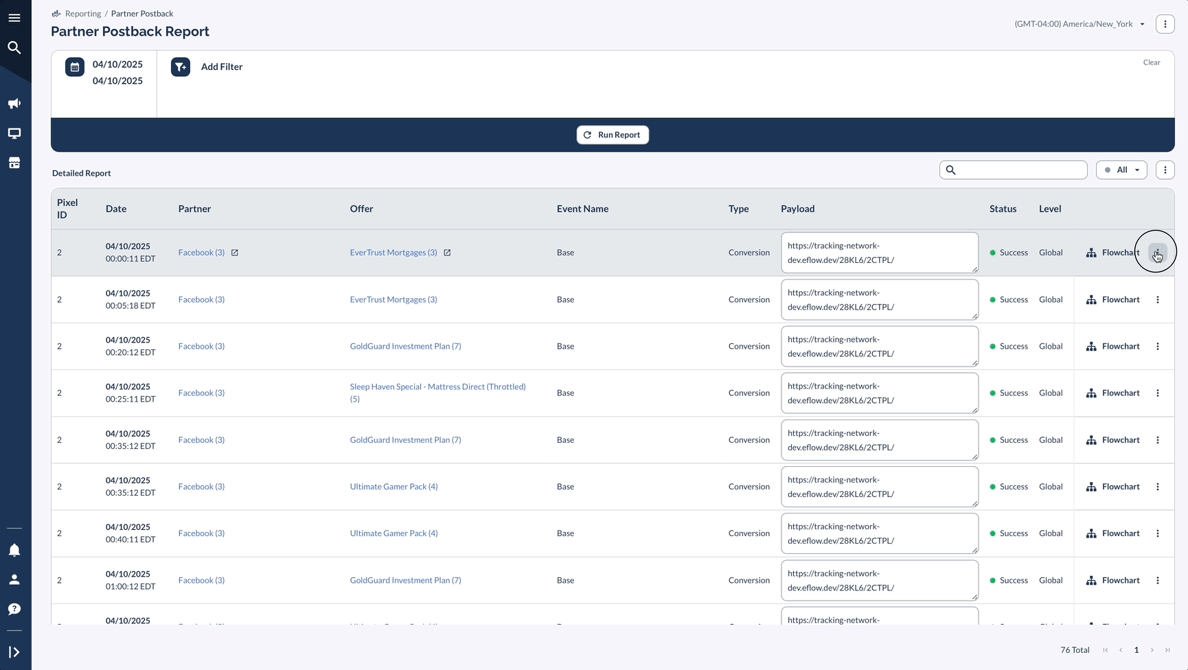Click Success status in 00:20:12 row
This screenshot has width=1188, height=670.
point(1009,346)
